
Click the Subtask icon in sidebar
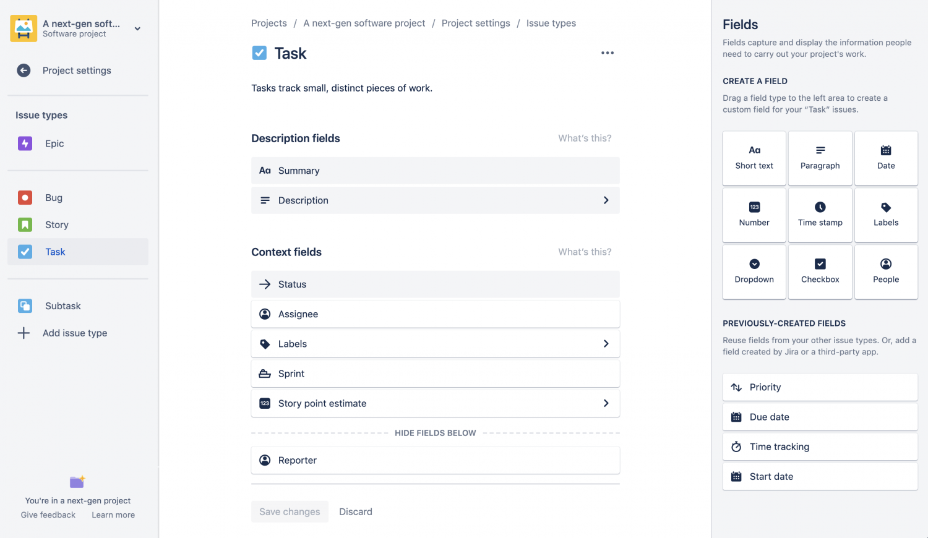(25, 306)
